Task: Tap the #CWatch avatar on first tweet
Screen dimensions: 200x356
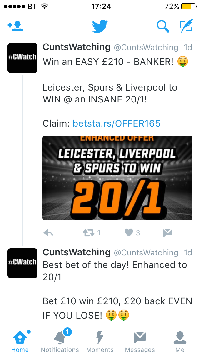Action: point(22,58)
